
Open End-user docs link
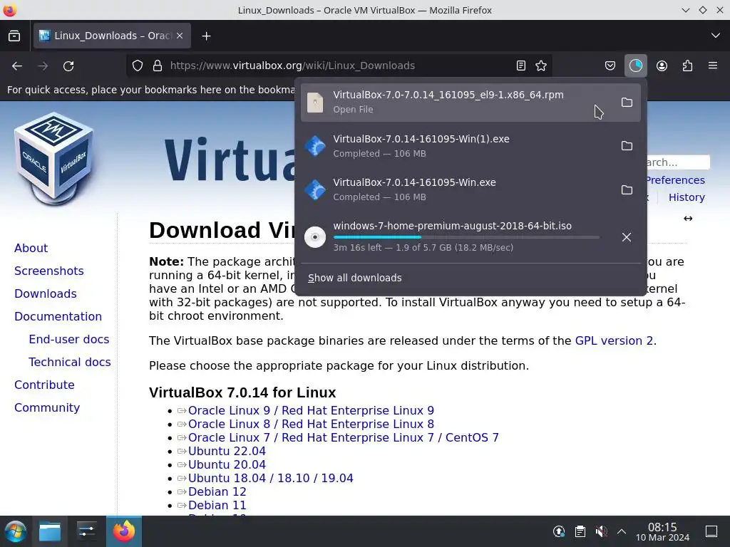69,339
